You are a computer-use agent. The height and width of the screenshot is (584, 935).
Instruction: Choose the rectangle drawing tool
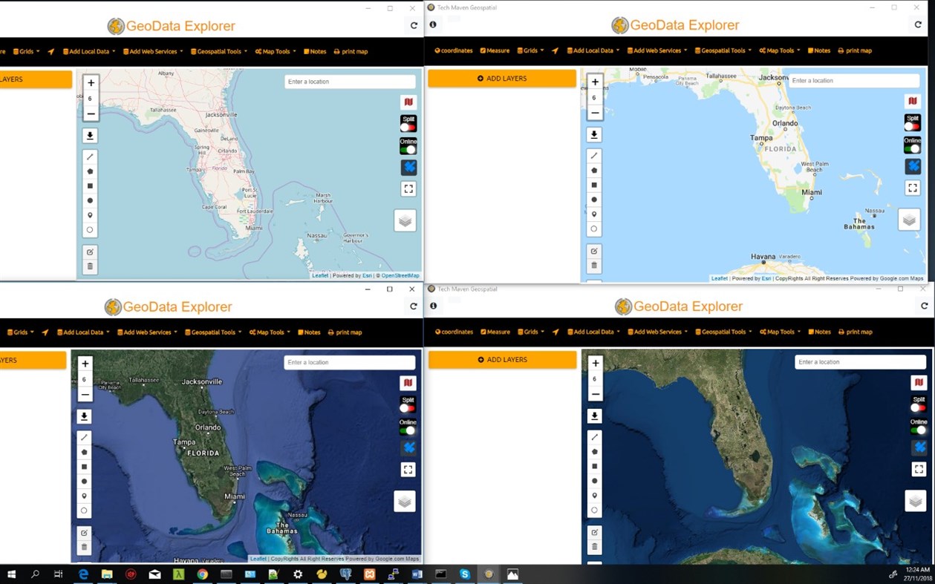click(x=89, y=186)
